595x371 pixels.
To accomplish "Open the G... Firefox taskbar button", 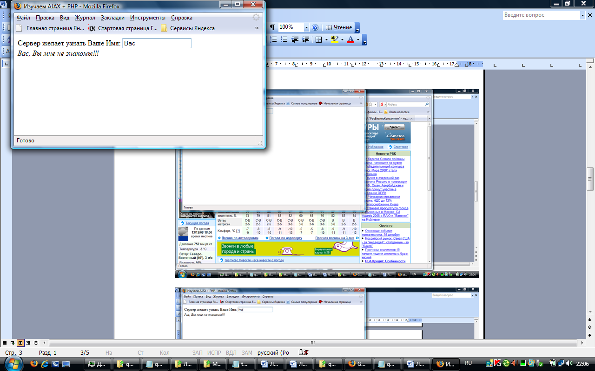I will [x=357, y=364].
